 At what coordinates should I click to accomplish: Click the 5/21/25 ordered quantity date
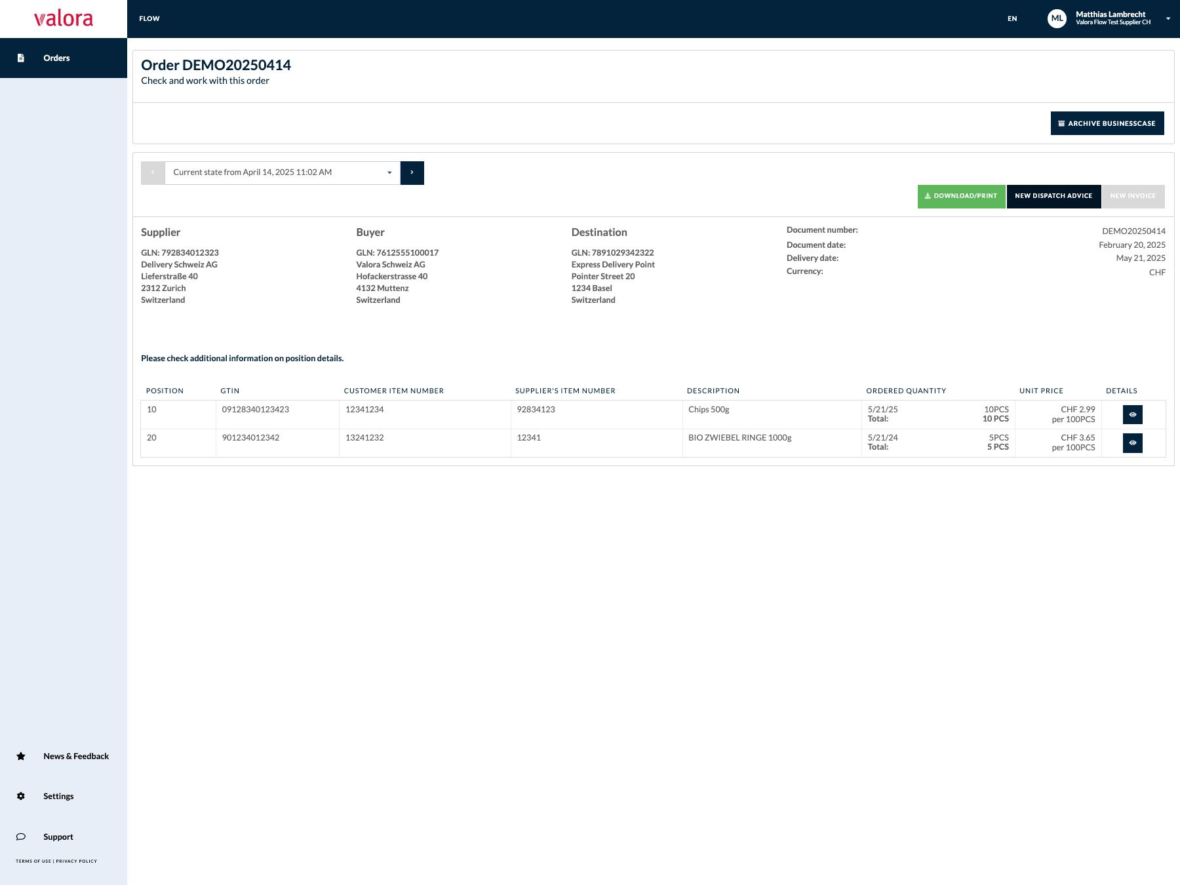882,410
